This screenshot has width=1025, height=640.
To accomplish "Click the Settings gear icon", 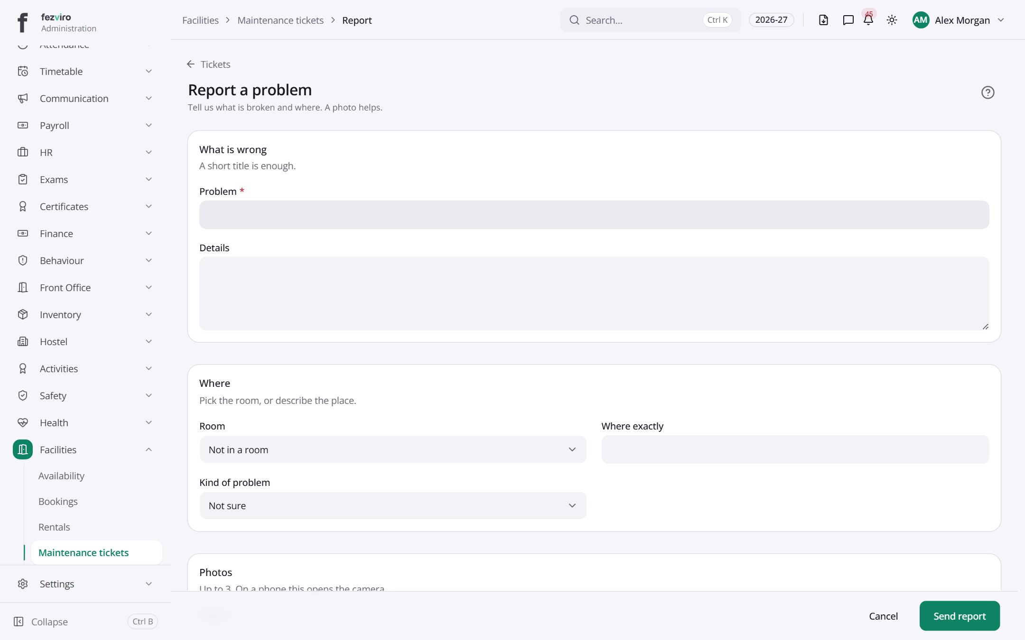I will pyautogui.click(x=23, y=584).
